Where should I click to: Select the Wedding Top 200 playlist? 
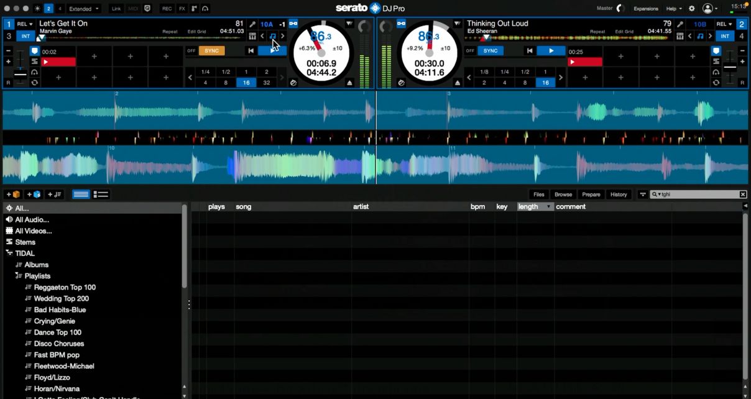click(61, 298)
